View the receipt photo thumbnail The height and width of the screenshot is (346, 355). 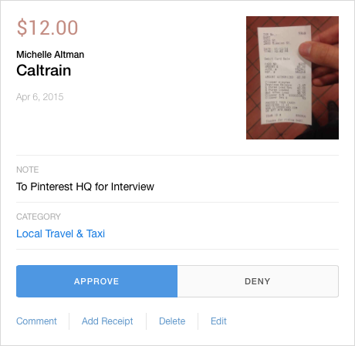(x=292, y=78)
